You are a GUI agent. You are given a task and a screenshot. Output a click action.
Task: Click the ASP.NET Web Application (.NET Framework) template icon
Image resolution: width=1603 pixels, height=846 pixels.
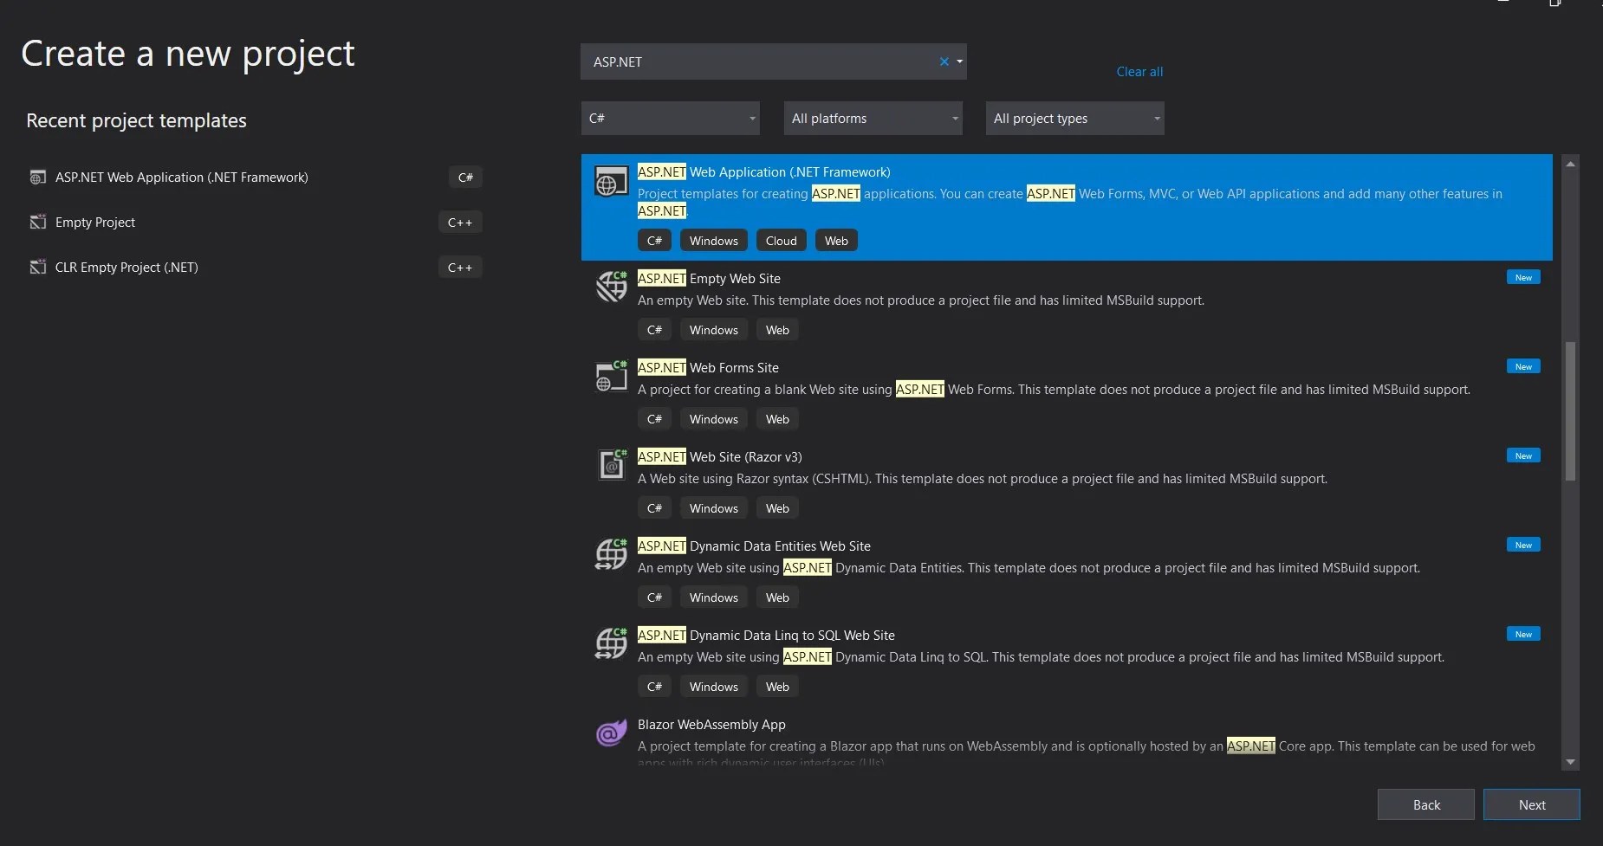[611, 182]
